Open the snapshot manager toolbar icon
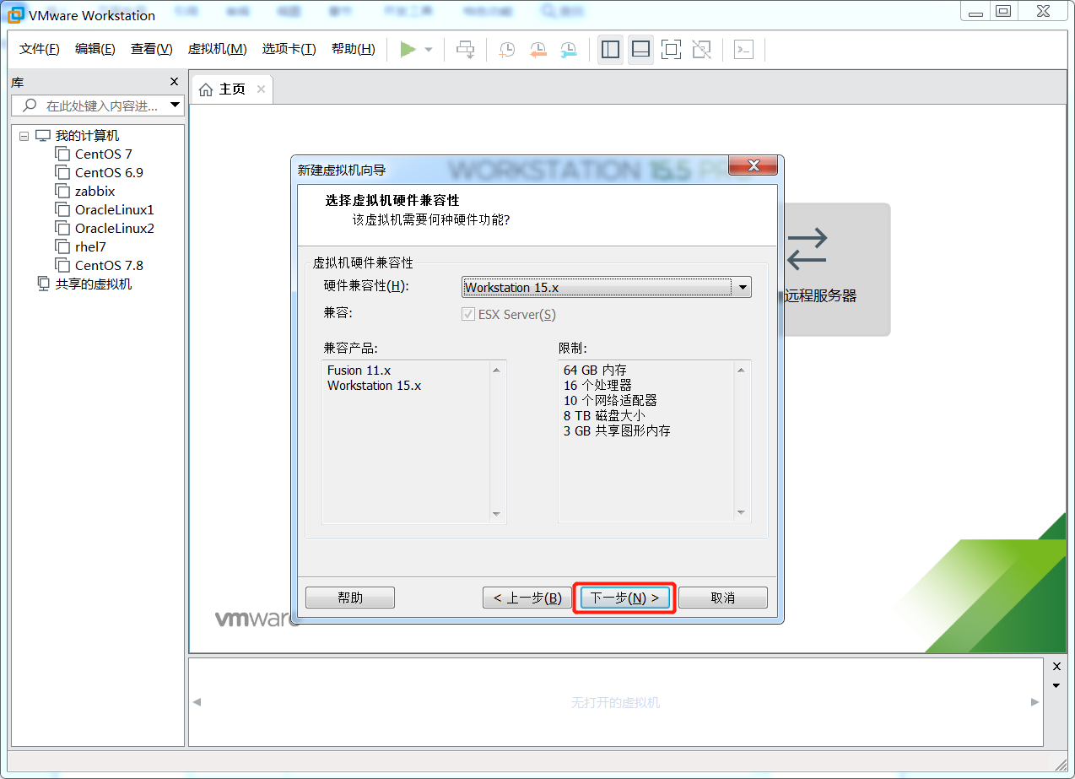The image size is (1075, 779). point(569,50)
